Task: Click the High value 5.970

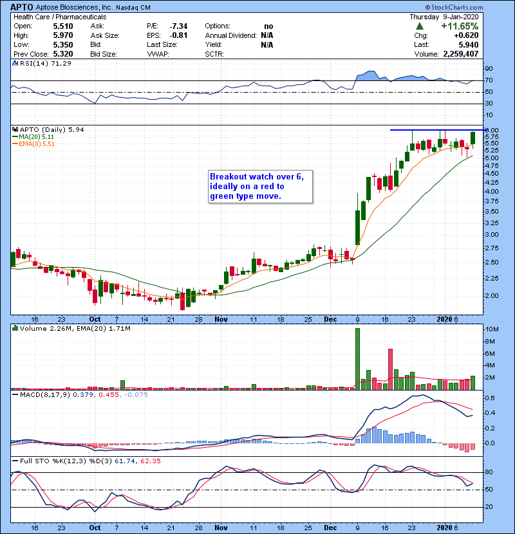Action: point(63,35)
